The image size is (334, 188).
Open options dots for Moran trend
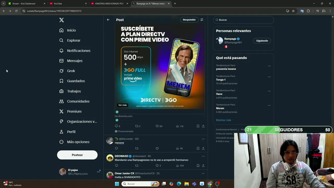click(269, 105)
